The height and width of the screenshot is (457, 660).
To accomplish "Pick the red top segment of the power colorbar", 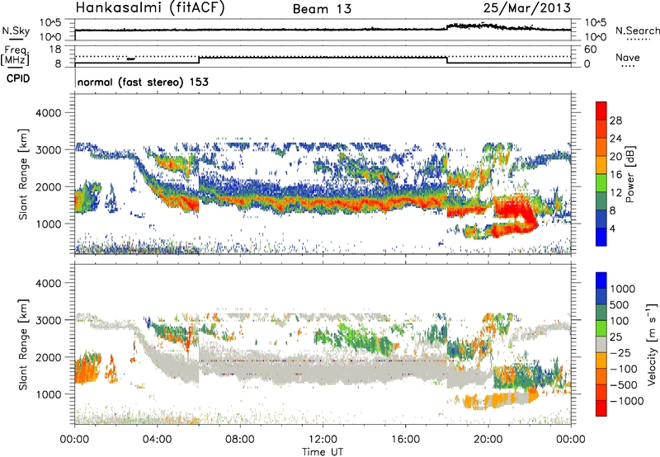I will click(x=601, y=111).
